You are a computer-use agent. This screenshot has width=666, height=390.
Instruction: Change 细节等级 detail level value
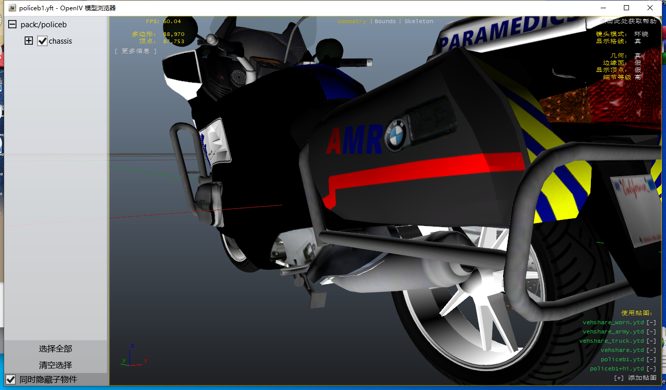tap(638, 77)
